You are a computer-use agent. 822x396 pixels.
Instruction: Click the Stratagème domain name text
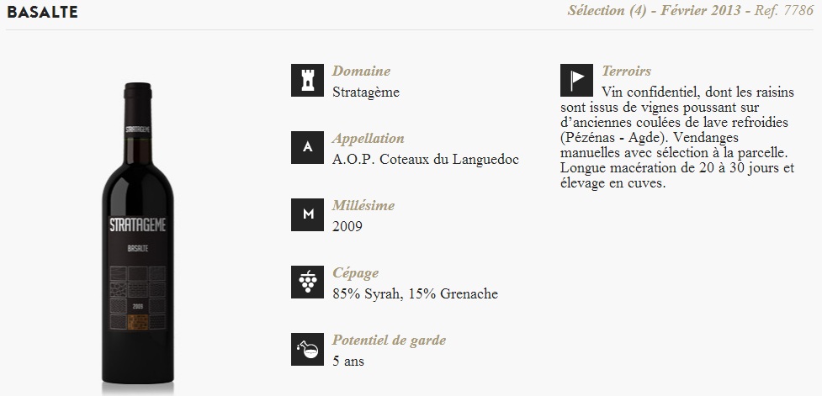click(366, 92)
